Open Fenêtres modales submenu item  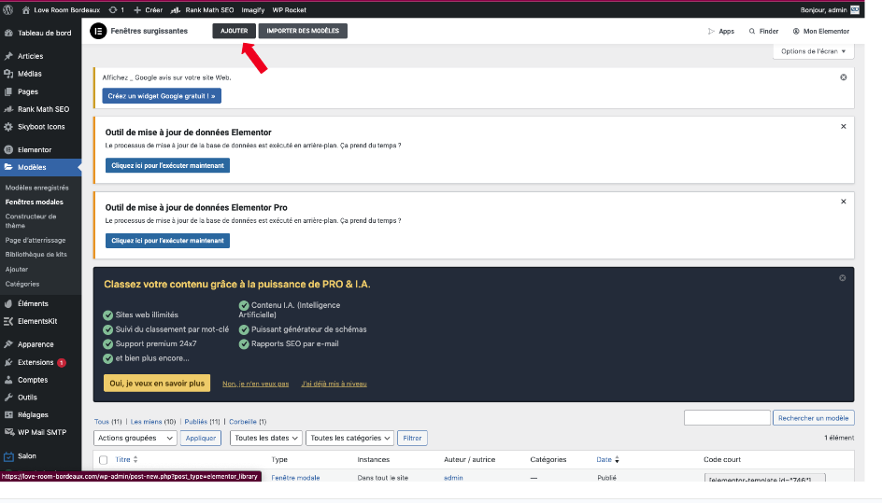(x=35, y=202)
